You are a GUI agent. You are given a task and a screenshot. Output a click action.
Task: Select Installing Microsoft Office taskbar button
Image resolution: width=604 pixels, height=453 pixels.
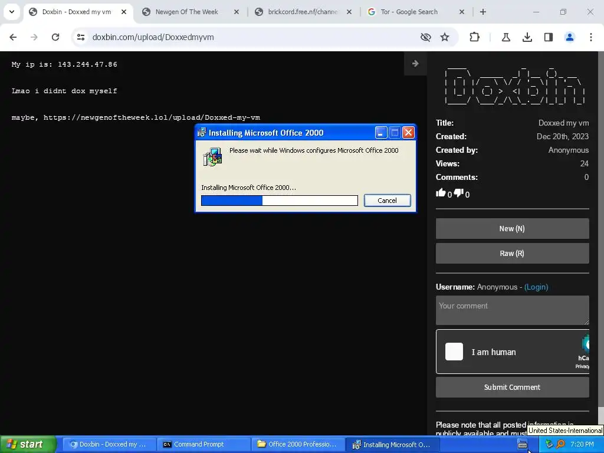392,444
